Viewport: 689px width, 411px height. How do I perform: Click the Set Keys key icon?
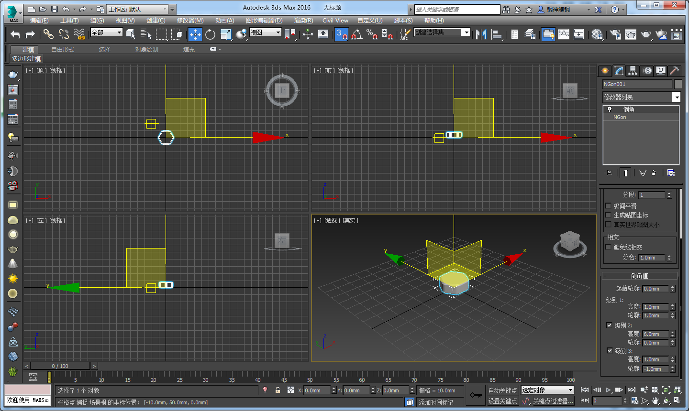(x=476, y=395)
